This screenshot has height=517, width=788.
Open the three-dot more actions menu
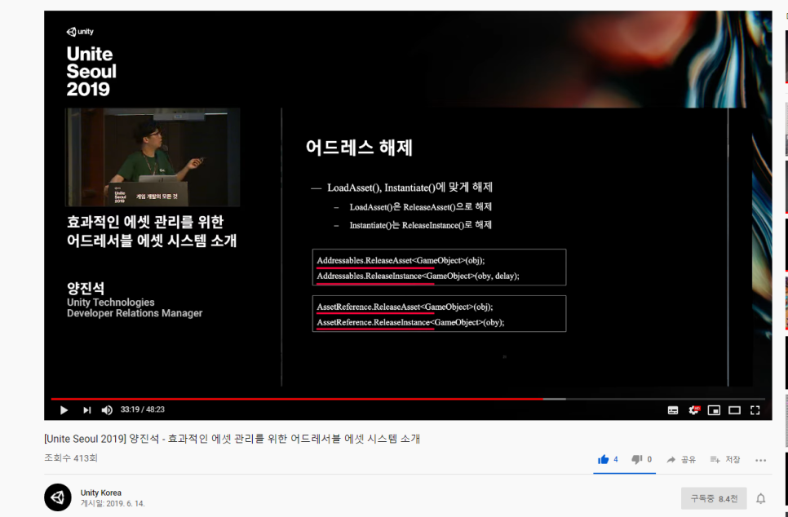[760, 460]
